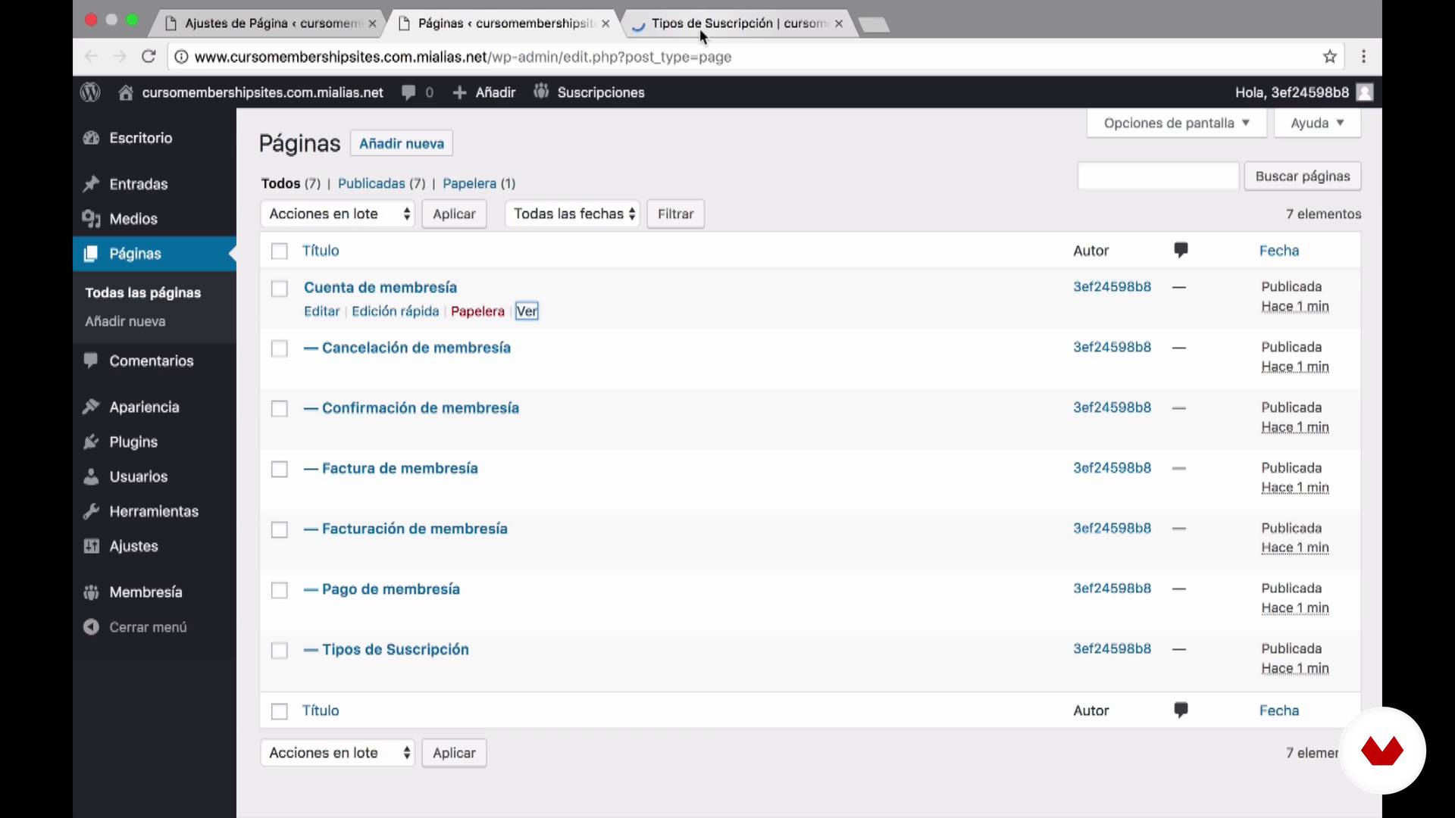Open Medios media icon in sidebar
Screen dimensions: 1455x818
[x=92, y=219]
